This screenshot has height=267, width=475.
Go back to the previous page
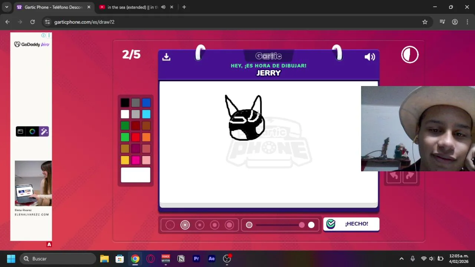(7, 22)
